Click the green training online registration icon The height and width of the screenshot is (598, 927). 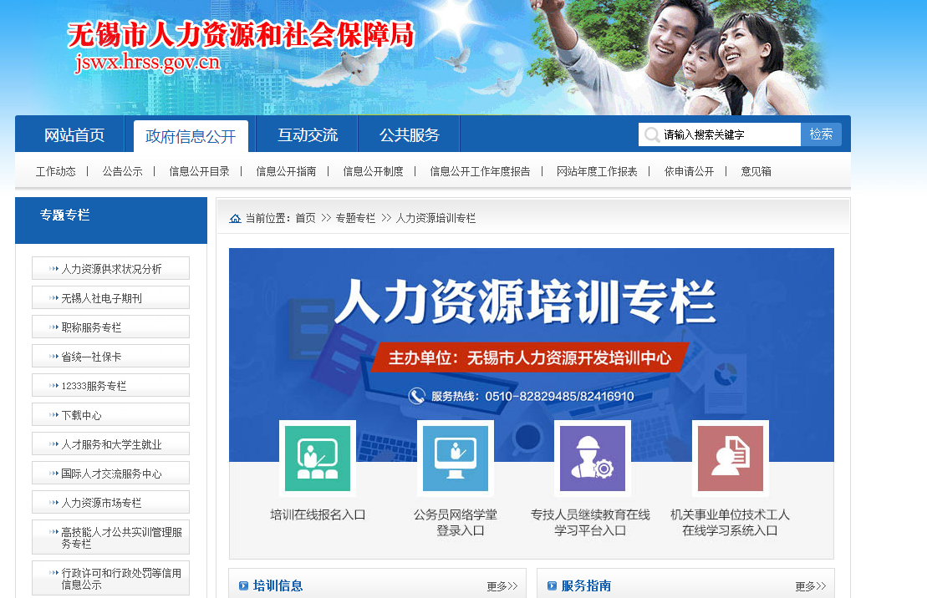[x=318, y=459]
